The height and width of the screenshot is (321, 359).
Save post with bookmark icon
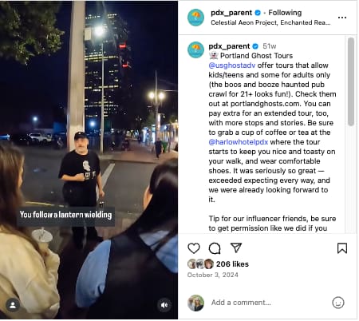342,248
